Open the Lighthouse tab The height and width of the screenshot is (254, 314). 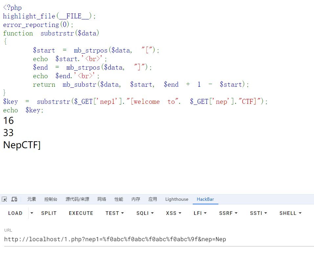(177, 199)
